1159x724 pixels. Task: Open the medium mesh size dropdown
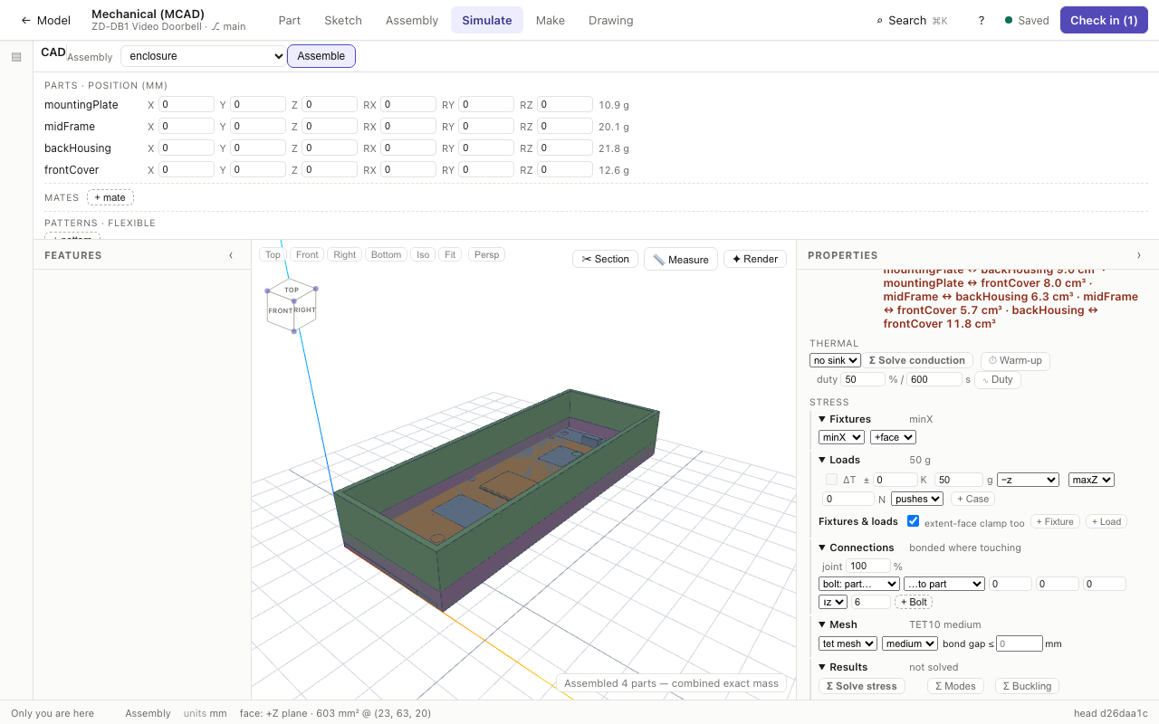click(909, 643)
